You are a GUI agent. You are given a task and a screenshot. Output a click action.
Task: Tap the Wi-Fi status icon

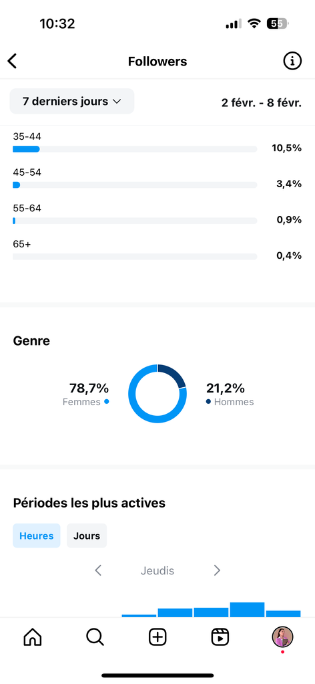(x=254, y=24)
